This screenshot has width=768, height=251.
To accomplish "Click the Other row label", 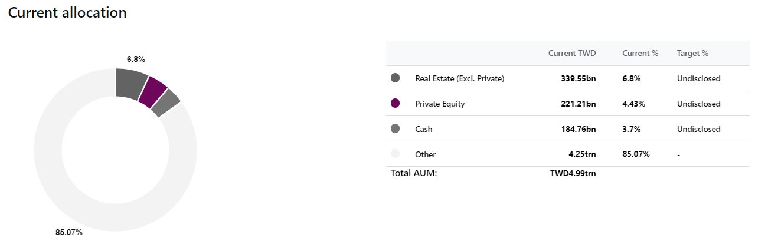I will [x=425, y=154].
